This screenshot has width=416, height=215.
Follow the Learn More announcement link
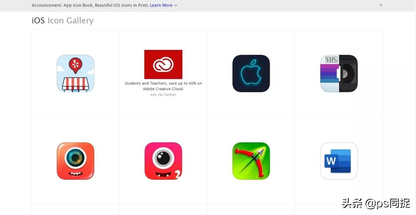click(163, 5)
